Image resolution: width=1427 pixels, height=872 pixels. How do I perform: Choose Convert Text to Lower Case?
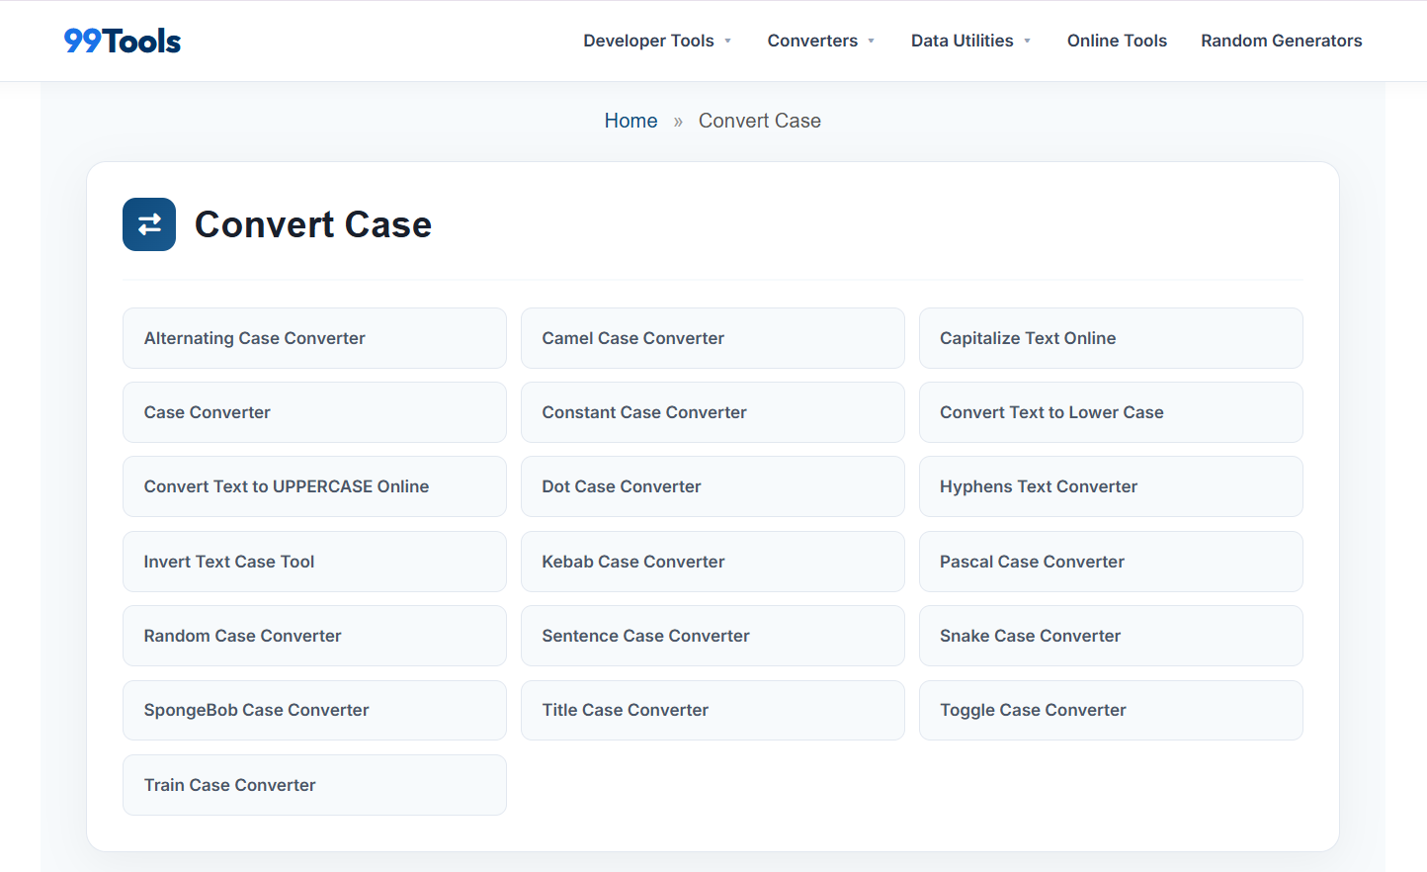click(1110, 412)
